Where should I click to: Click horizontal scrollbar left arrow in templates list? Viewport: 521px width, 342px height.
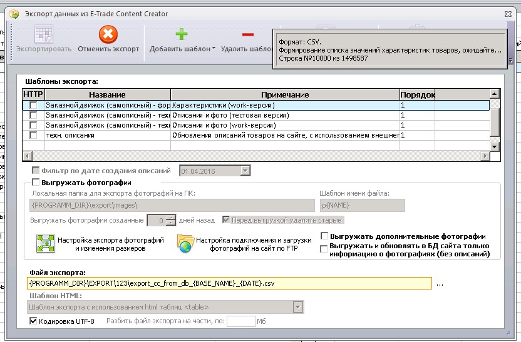point(28,156)
